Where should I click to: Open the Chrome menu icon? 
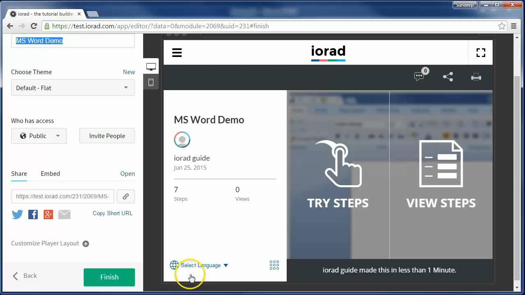tap(514, 26)
